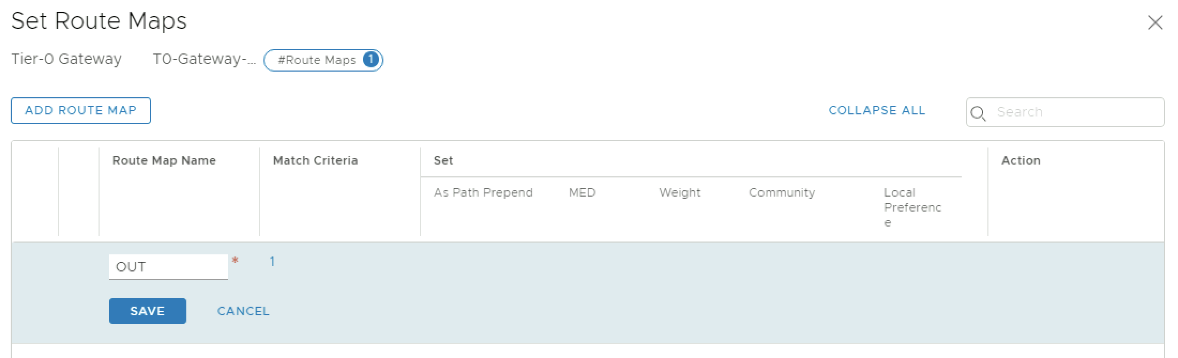The width and height of the screenshot is (1178, 358).
Task: Click the Community column header
Action: [782, 193]
